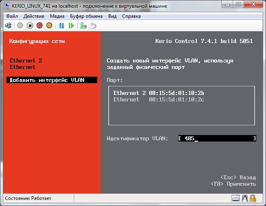
Task: Click the Snapshot (checkpoint) icon
Action: [84, 26]
